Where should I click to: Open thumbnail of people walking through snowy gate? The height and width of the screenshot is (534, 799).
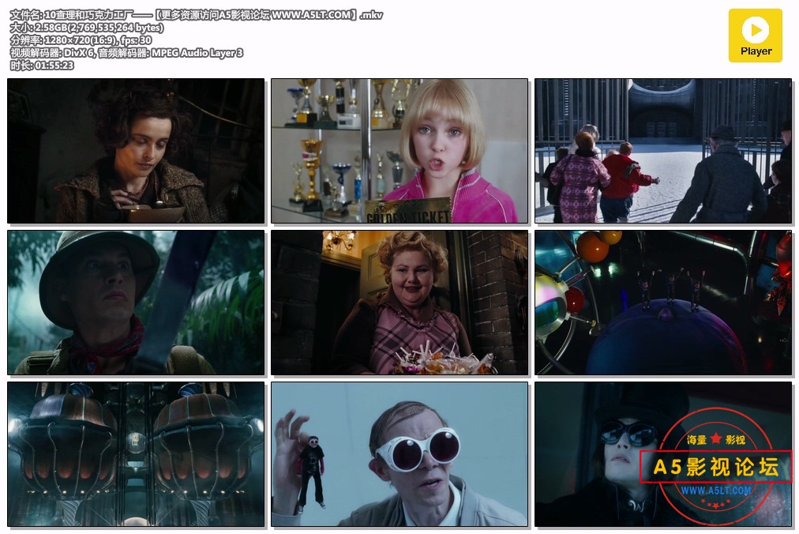pyautogui.click(x=663, y=151)
